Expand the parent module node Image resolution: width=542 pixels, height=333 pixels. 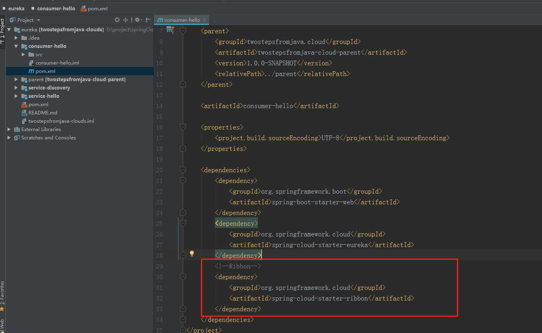(x=16, y=80)
